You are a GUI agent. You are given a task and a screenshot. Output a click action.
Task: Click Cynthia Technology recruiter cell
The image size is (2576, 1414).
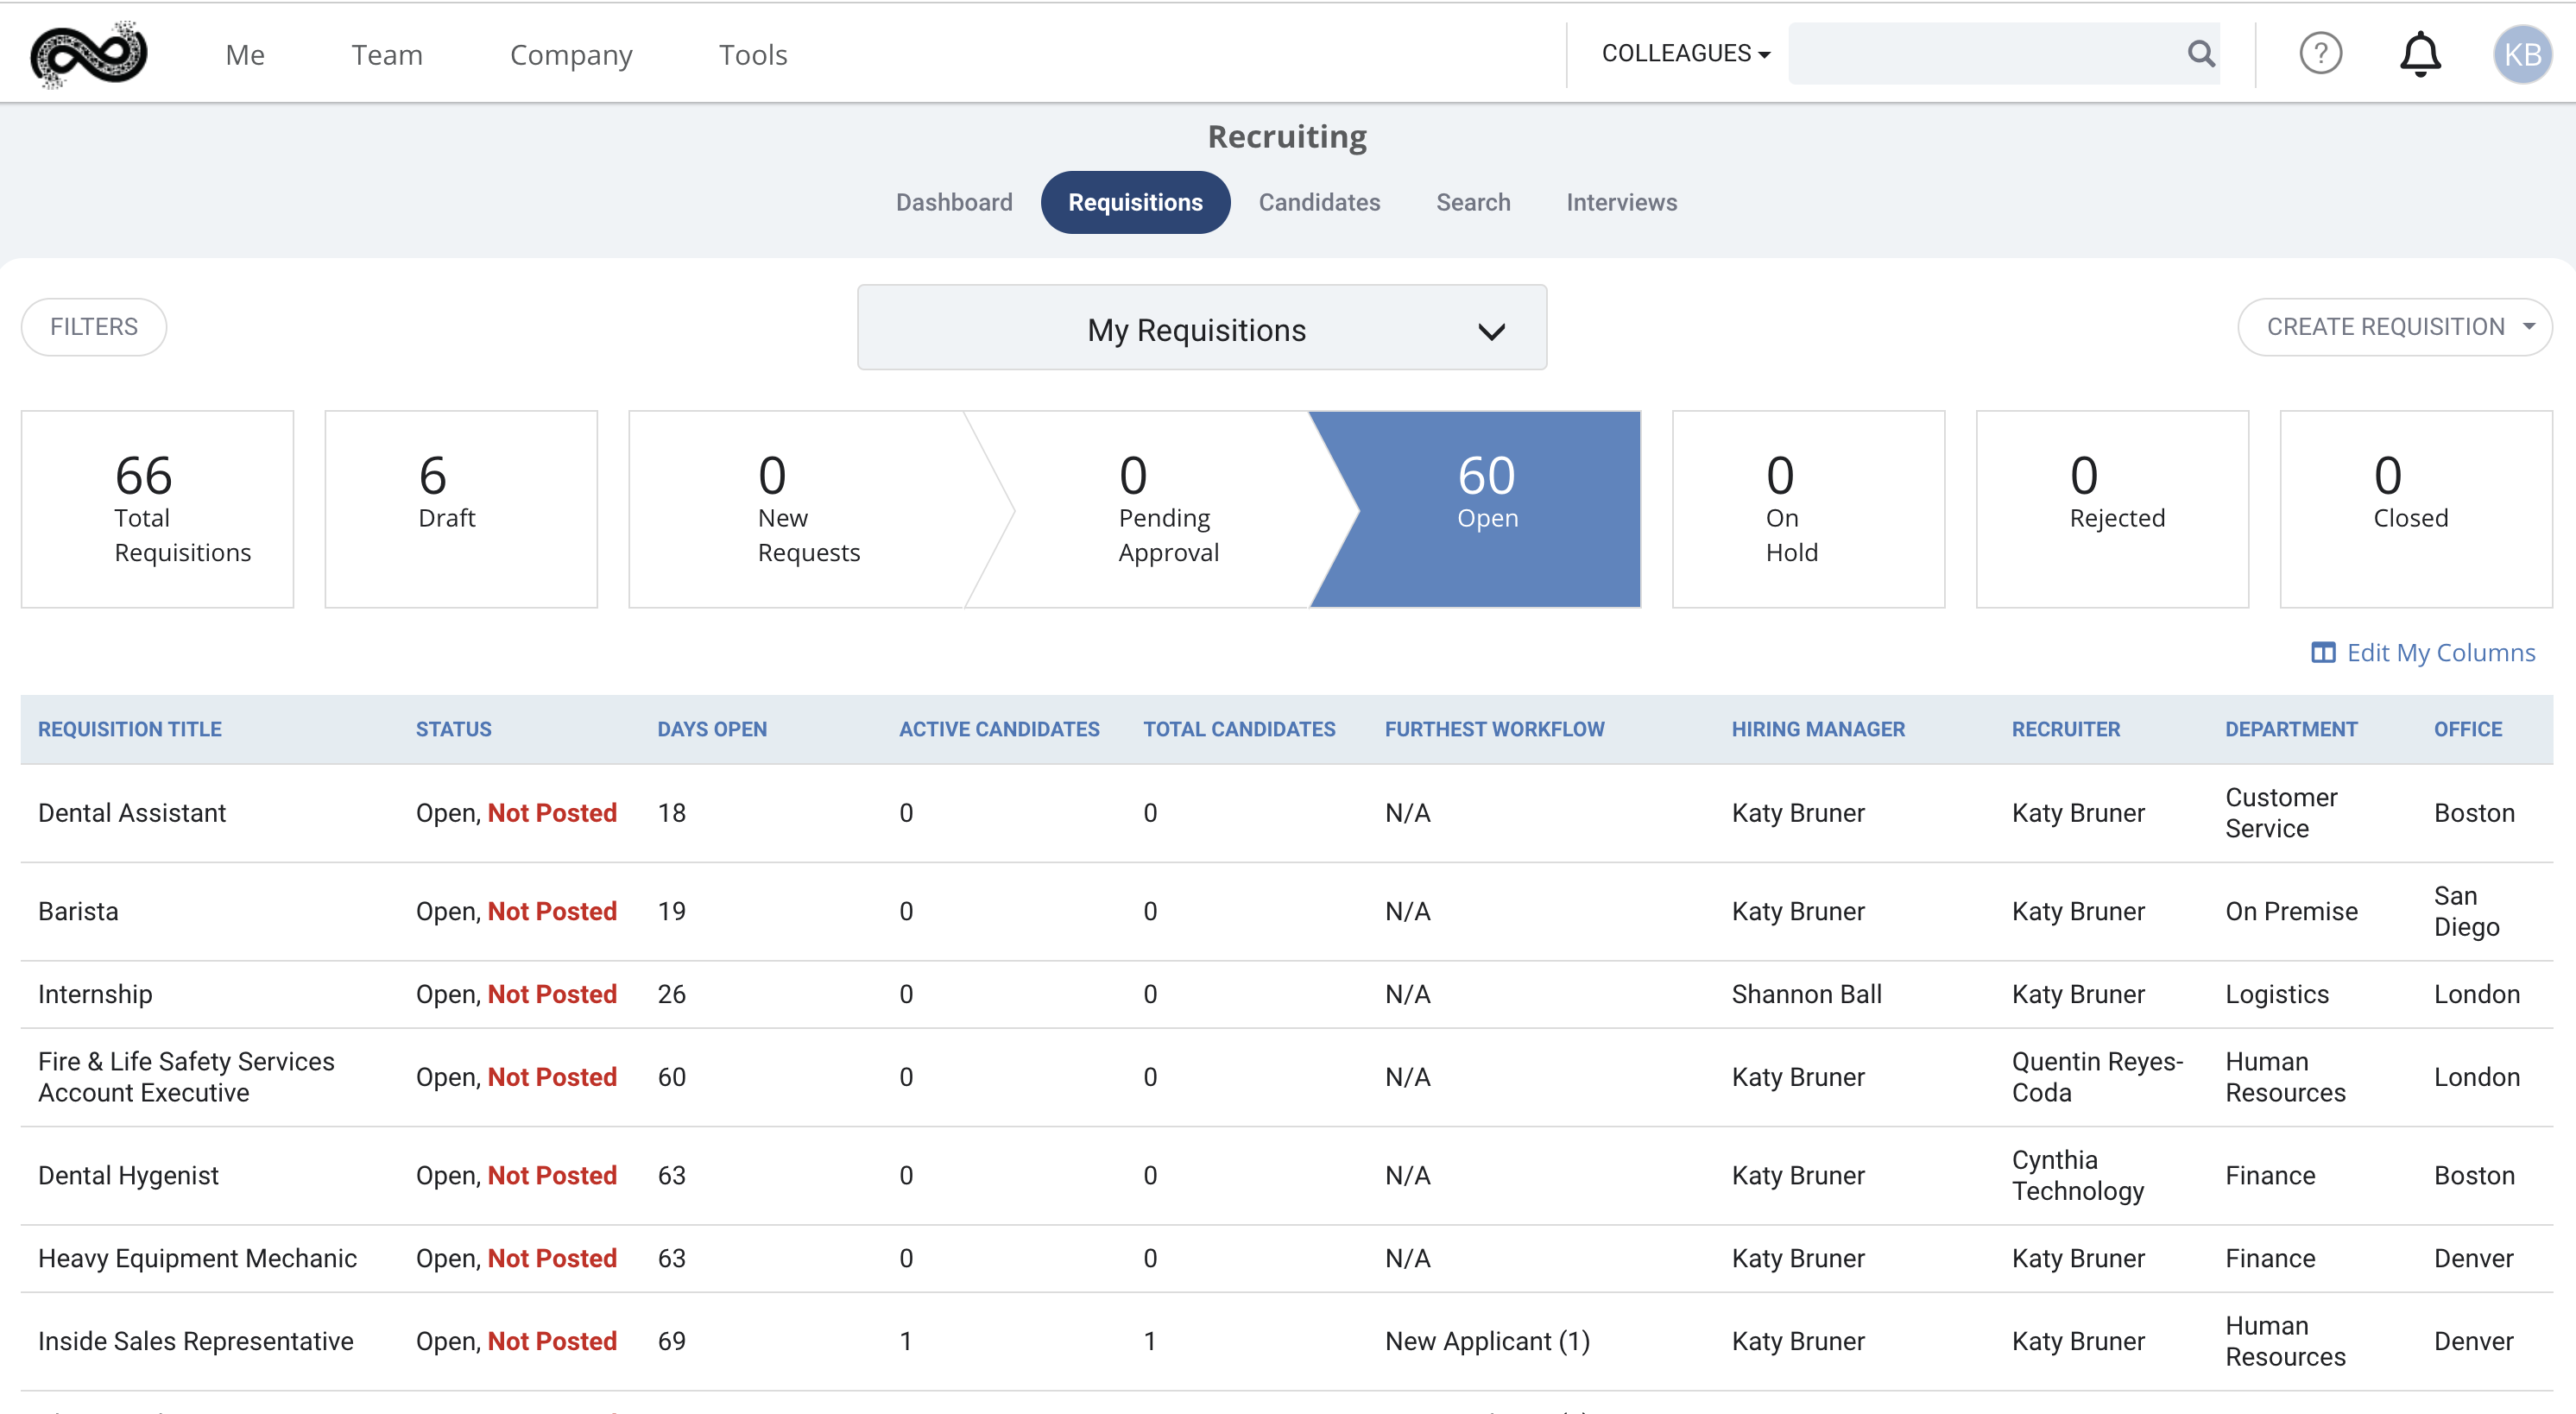[x=2078, y=1174]
